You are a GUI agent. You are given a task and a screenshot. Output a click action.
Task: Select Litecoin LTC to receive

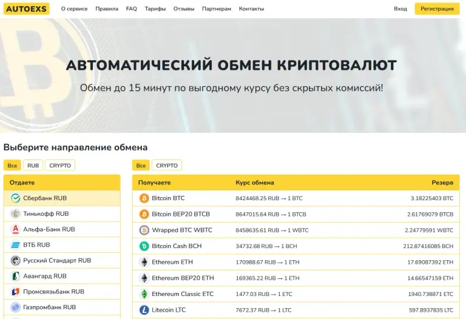[x=296, y=310]
